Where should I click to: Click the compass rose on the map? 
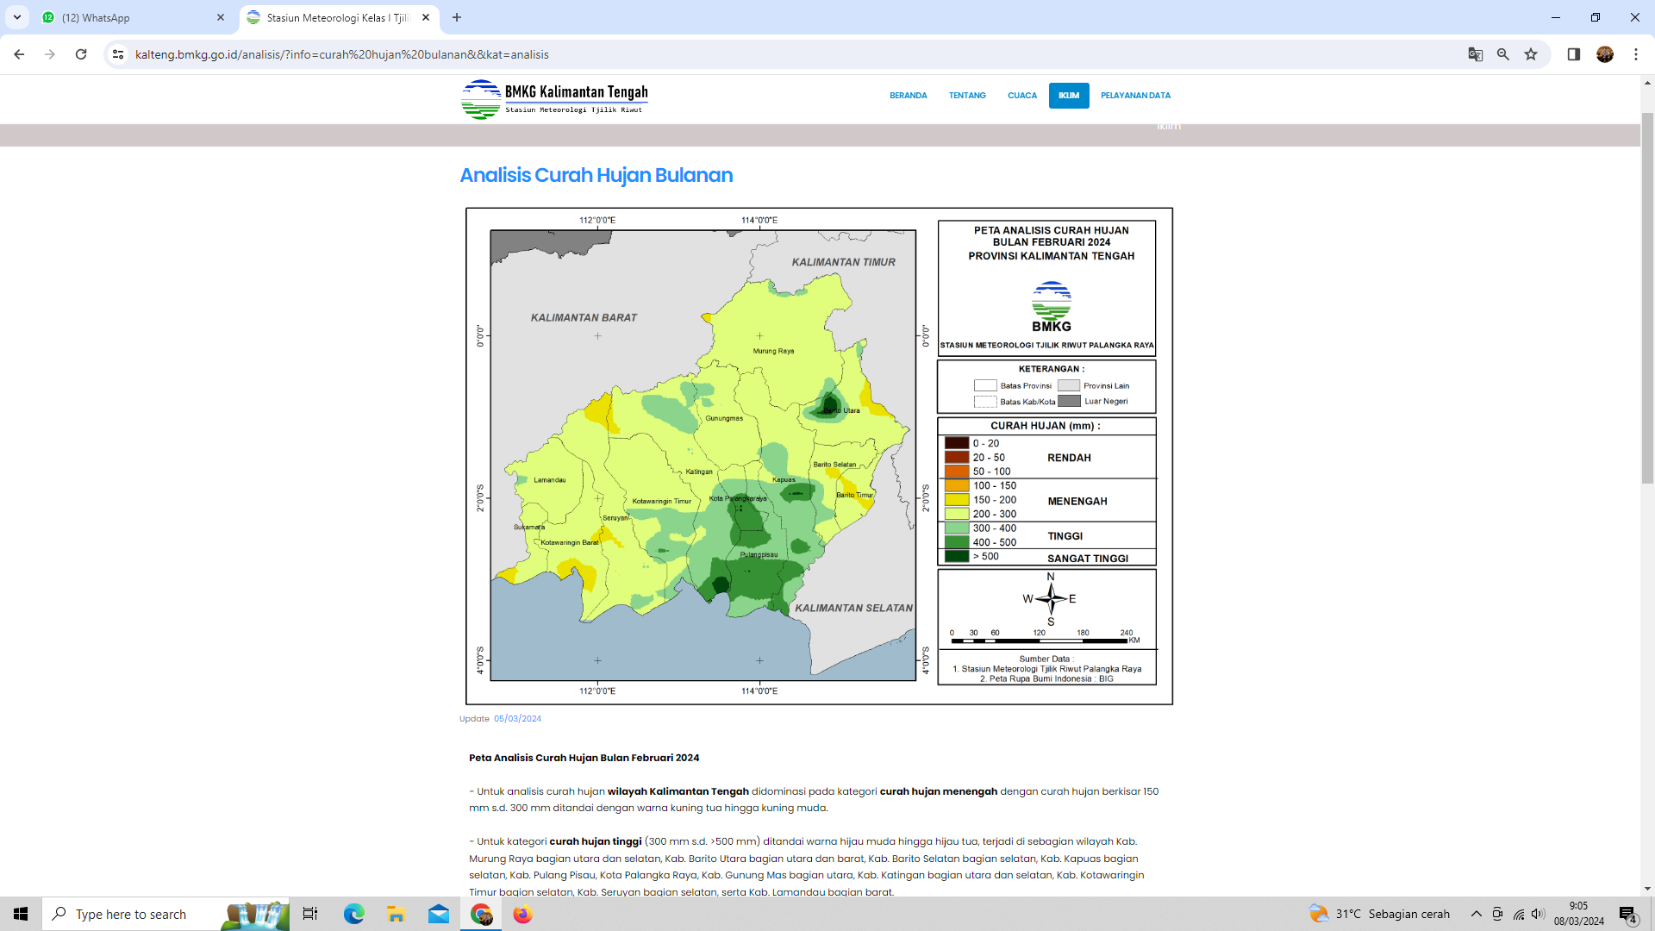click(x=1051, y=599)
